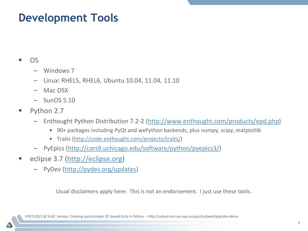The width and height of the screenshot is (308, 231).
Task: Select the word 'Traits' before its link
Action: pos(64,139)
